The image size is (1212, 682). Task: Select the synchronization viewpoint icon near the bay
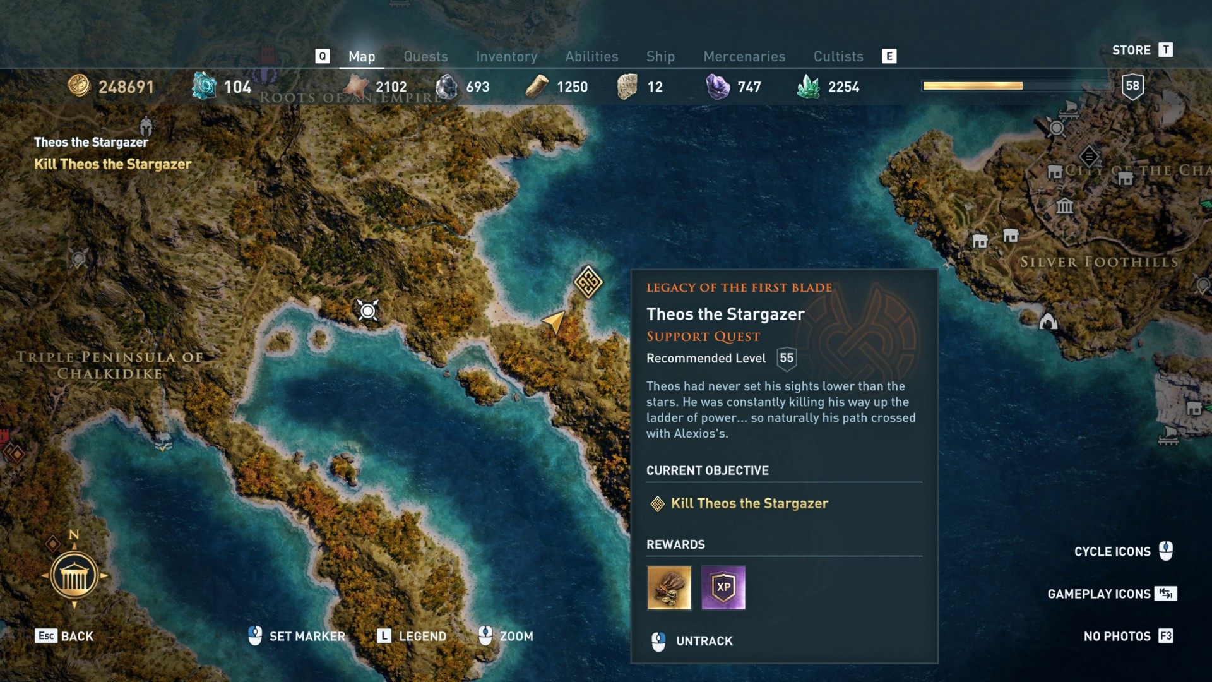coord(367,310)
